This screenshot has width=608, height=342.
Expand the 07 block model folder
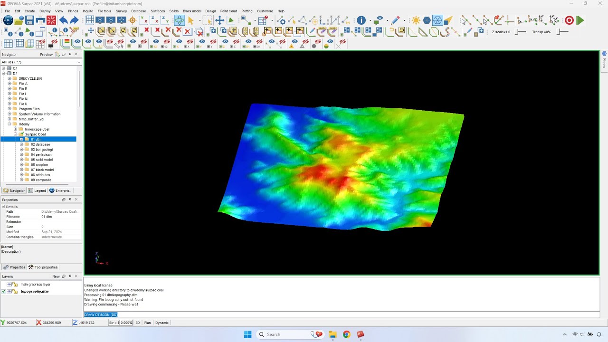click(x=21, y=170)
